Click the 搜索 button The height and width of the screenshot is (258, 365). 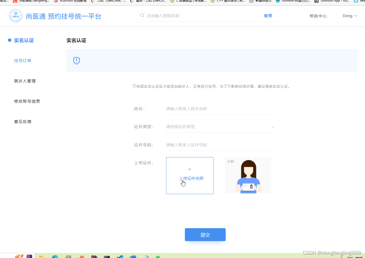coord(268,16)
